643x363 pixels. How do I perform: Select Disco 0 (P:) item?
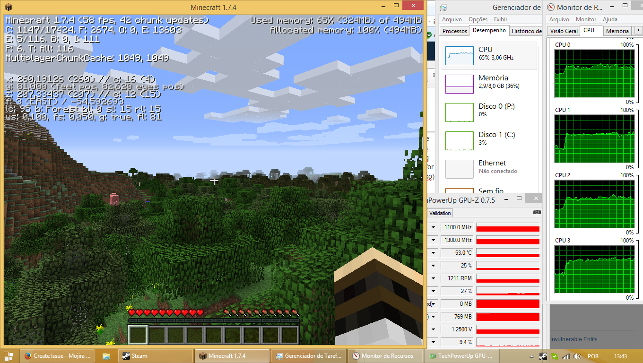point(489,112)
